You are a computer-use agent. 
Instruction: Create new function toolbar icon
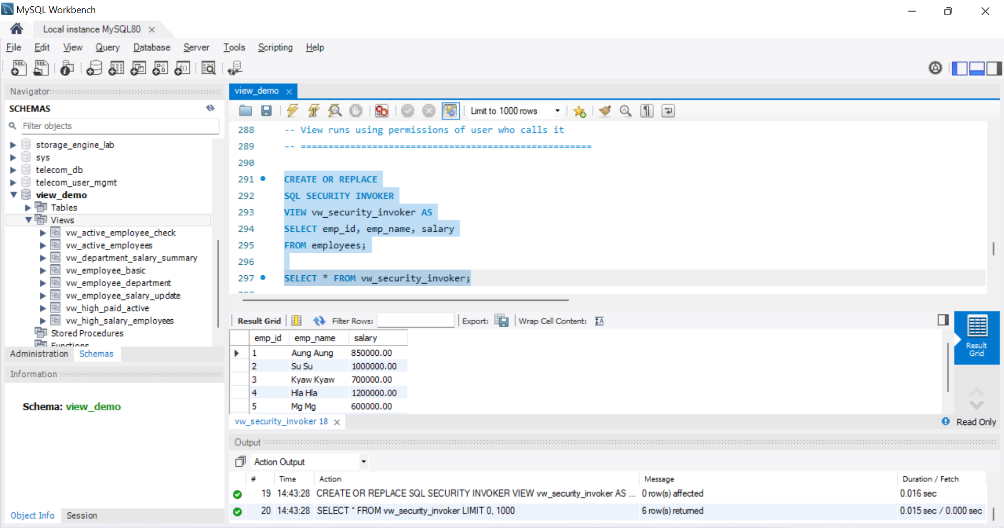pyautogui.click(x=182, y=68)
